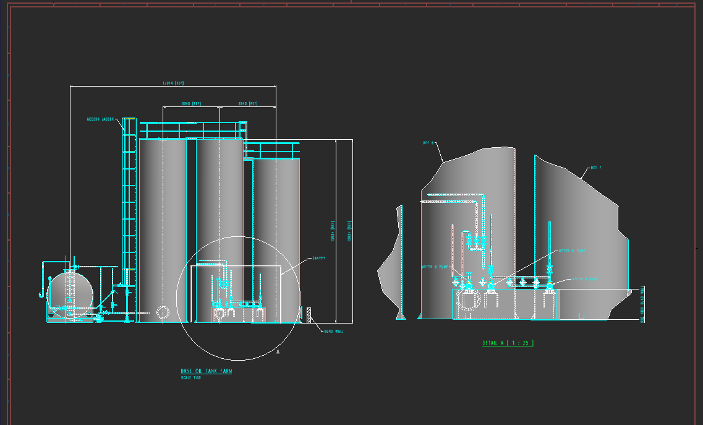This screenshot has width=703, height=425.
Task: Click the BASE OIL TANK FARM view title
Action: (207, 371)
